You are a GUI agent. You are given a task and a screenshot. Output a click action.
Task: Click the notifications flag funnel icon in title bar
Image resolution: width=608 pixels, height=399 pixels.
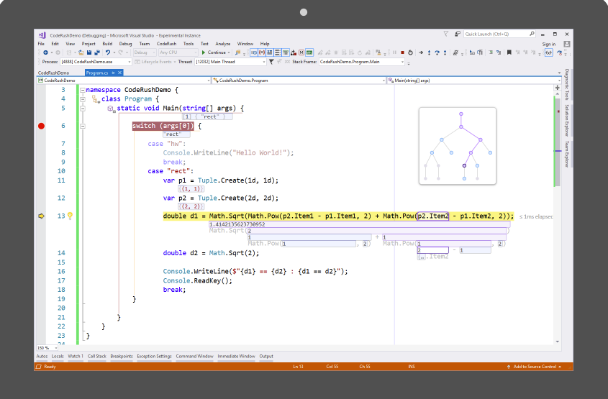point(446,34)
